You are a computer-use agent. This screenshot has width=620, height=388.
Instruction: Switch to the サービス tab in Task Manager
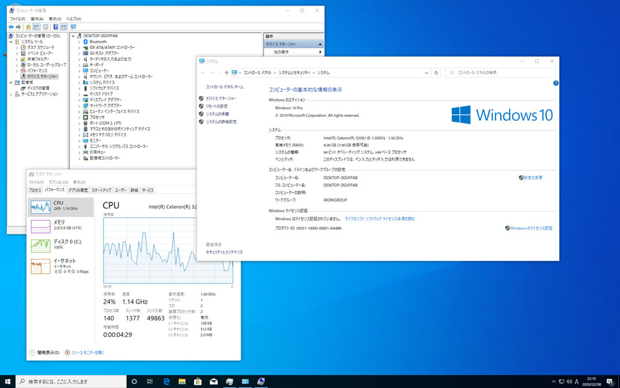(148, 191)
